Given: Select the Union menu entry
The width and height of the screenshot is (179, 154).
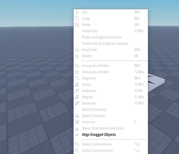Looking at the screenshot, I should point(111,85).
